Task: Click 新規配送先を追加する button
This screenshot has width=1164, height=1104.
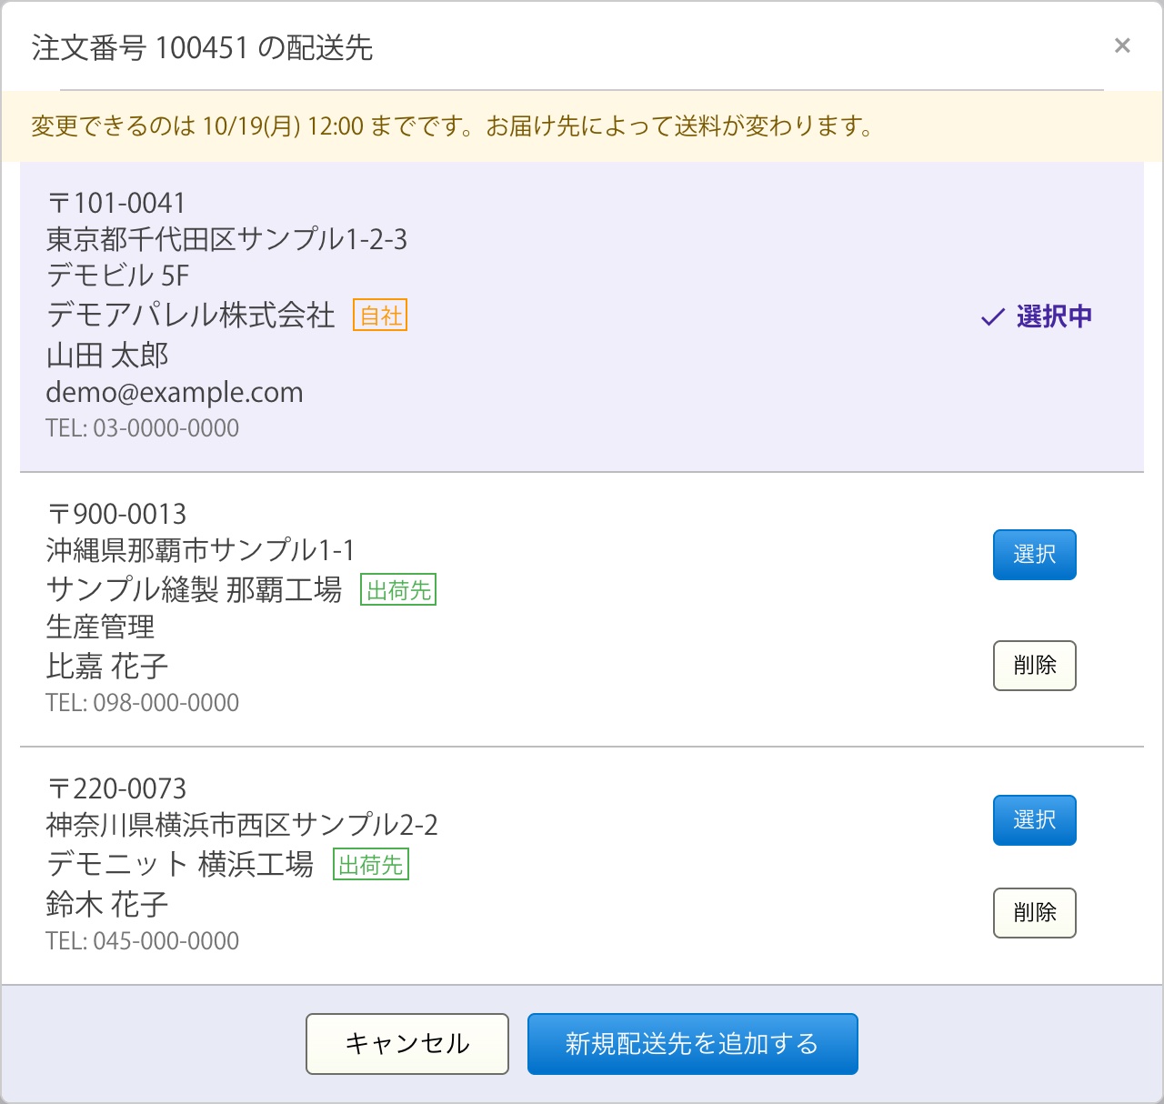Action: pos(693,1044)
